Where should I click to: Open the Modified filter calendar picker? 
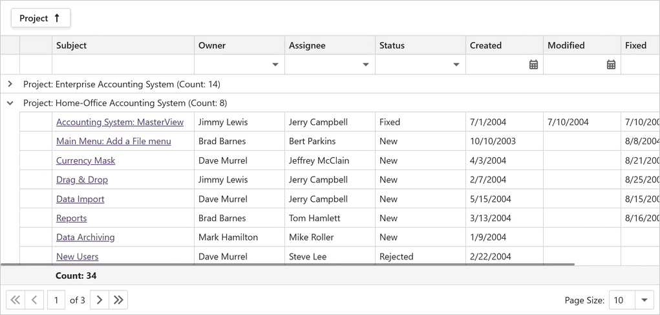coord(611,65)
